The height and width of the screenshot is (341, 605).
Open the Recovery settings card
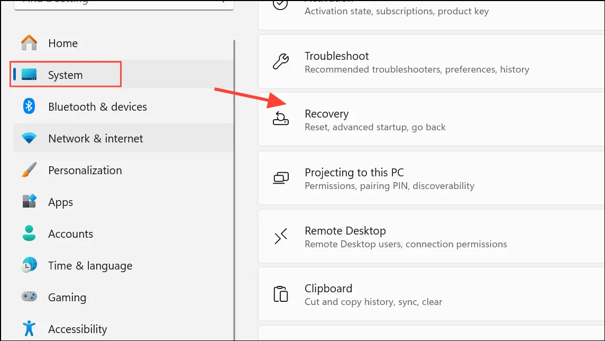432,119
